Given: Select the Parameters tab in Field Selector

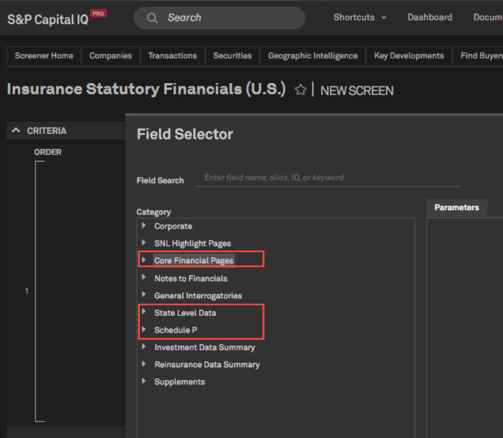Looking at the screenshot, I should (457, 207).
